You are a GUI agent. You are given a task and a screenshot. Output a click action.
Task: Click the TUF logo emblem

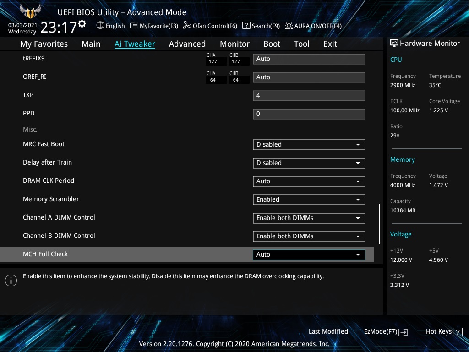point(30,11)
